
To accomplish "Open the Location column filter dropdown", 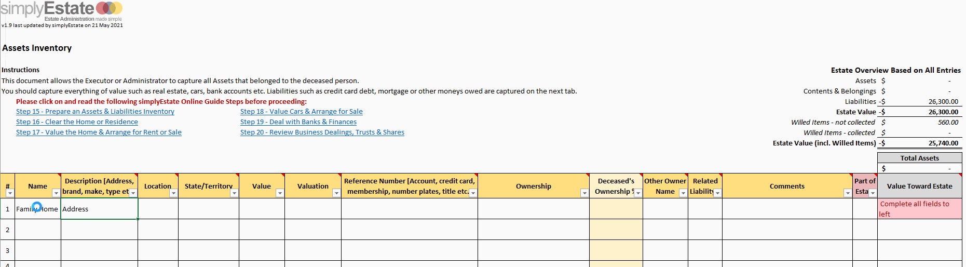I will click(174, 193).
